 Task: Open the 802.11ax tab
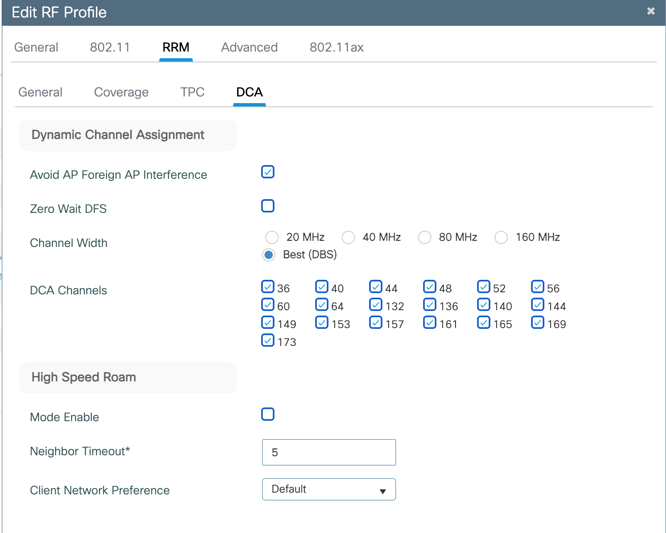(x=336, y=47)
